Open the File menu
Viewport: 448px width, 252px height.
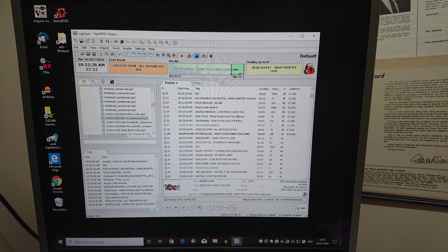[76, 48]
